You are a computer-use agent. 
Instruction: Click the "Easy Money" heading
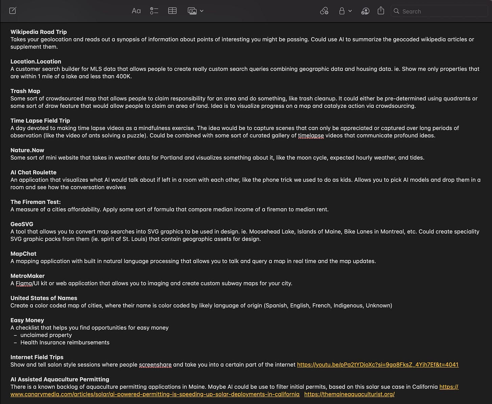[27, 320]
